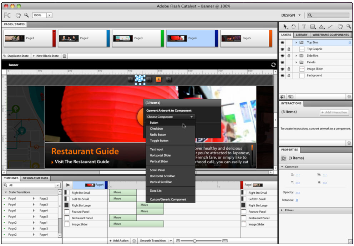Viewport: 354px width, 246px height.
Task: Click the search field in top bar
Action: point(328,15)
